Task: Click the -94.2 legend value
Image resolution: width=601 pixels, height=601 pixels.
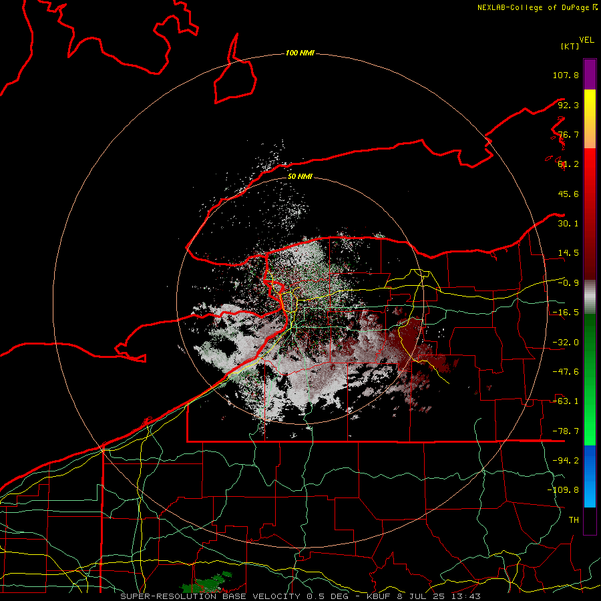Action: tap(566, 461)
